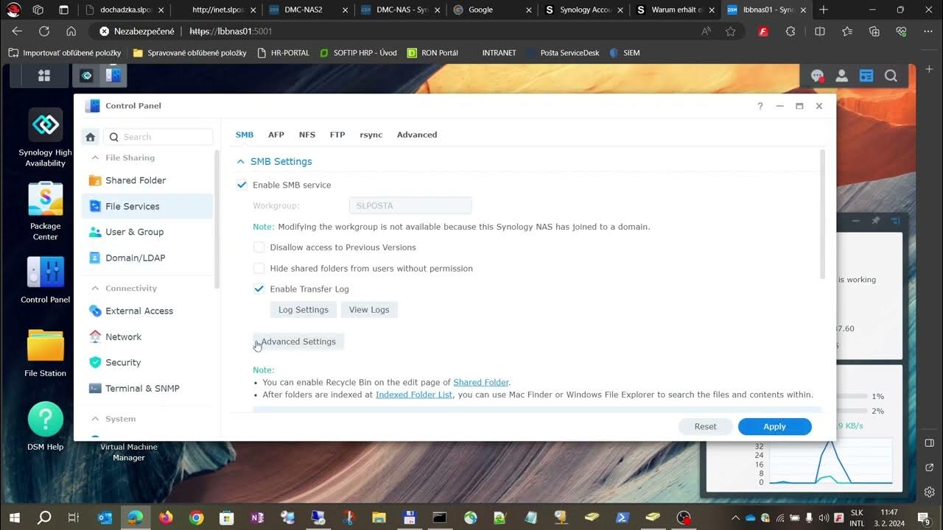Viewport: 943px width, 530px height.
Task: Switch to the NFS tab
Action: pyautogui.click(x=307, y=135)
